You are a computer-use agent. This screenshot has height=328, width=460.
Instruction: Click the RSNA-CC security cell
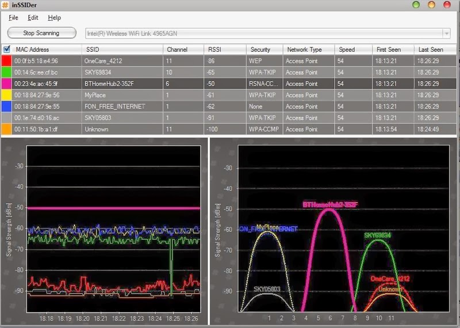click(263, 83)
